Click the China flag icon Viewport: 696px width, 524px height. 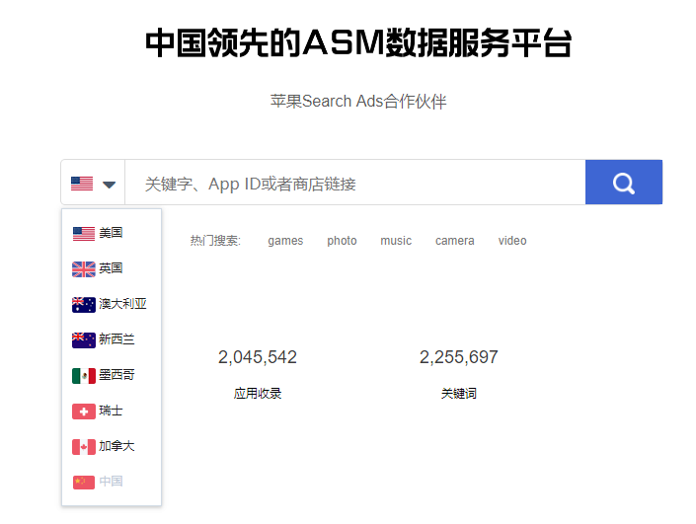tap(84, 482)
